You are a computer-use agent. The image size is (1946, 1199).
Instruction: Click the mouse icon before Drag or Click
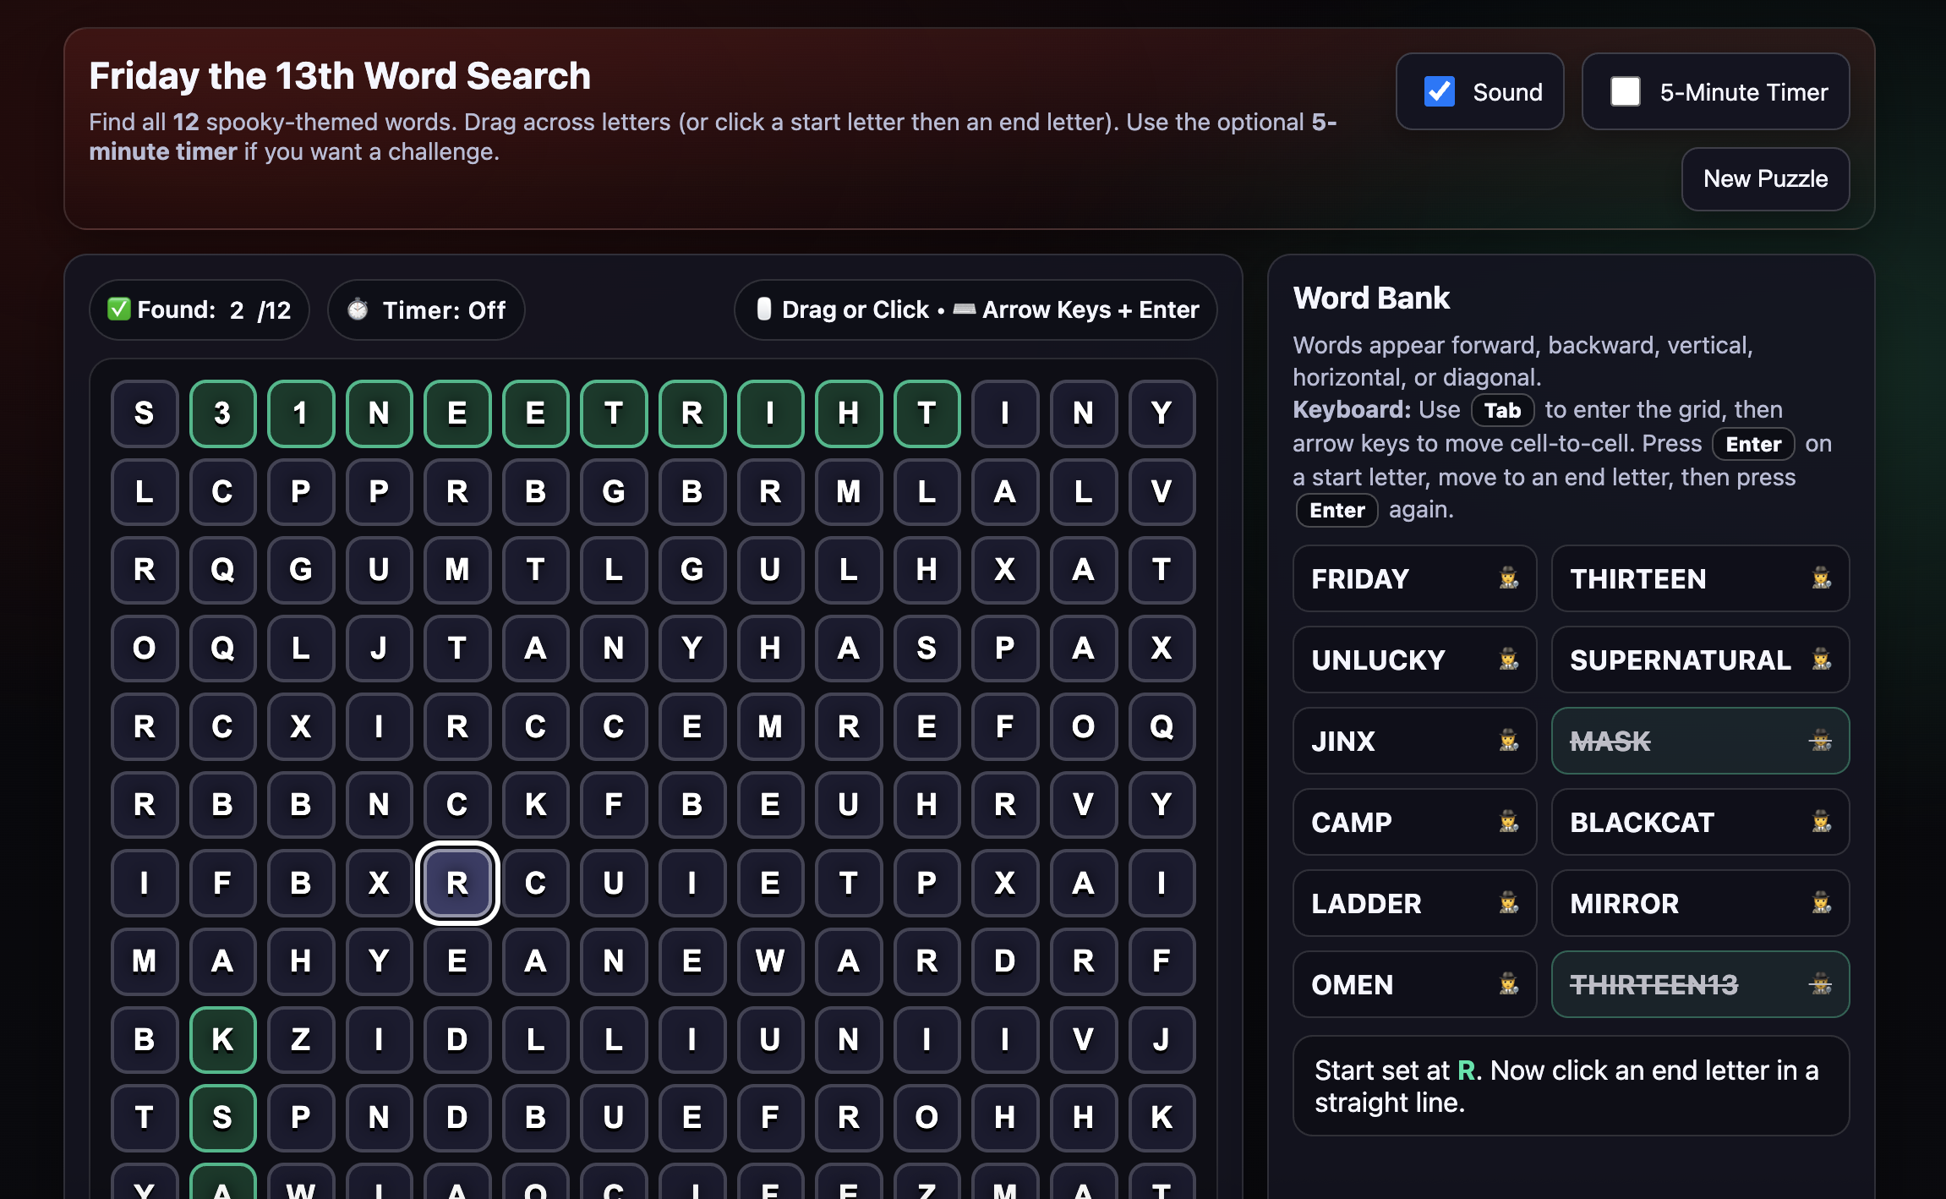pos(763,309)
